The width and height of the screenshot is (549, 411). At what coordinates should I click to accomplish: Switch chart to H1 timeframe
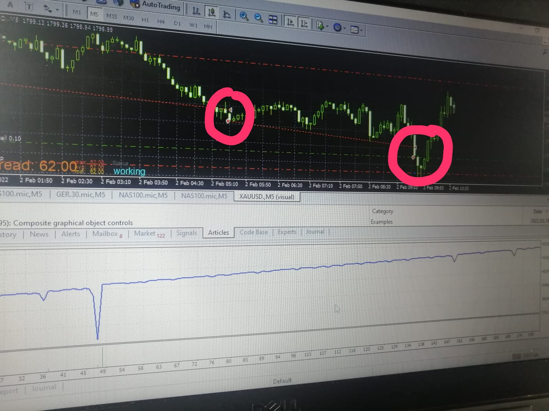pyautogui.click(x=145, y=19)
